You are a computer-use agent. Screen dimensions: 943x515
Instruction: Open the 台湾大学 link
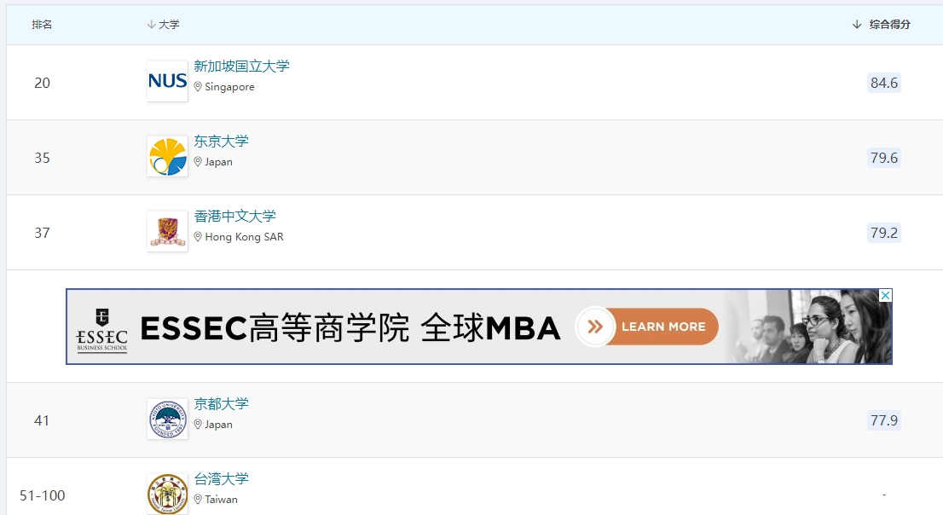point(222,479)
